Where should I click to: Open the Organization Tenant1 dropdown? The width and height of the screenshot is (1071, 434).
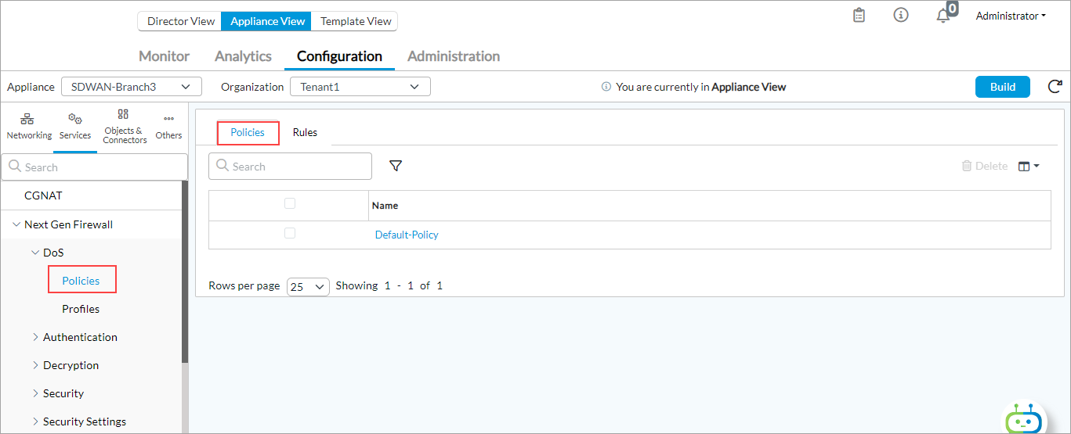(x=360, y=87)
